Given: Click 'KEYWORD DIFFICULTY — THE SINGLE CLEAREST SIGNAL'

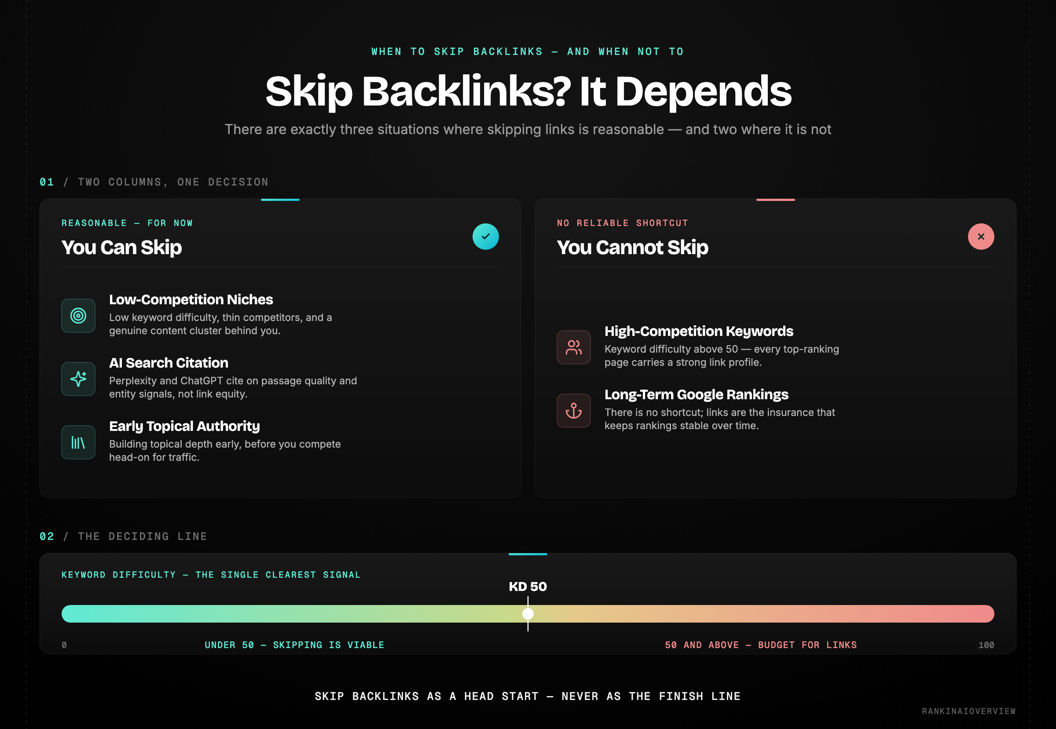Looking at the screenshot, I should 211,575.
